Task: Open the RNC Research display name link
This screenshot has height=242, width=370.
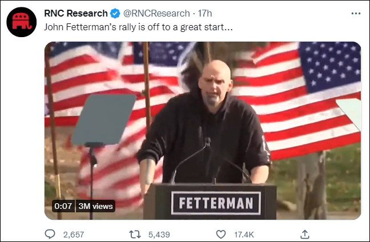Action: 76,14
